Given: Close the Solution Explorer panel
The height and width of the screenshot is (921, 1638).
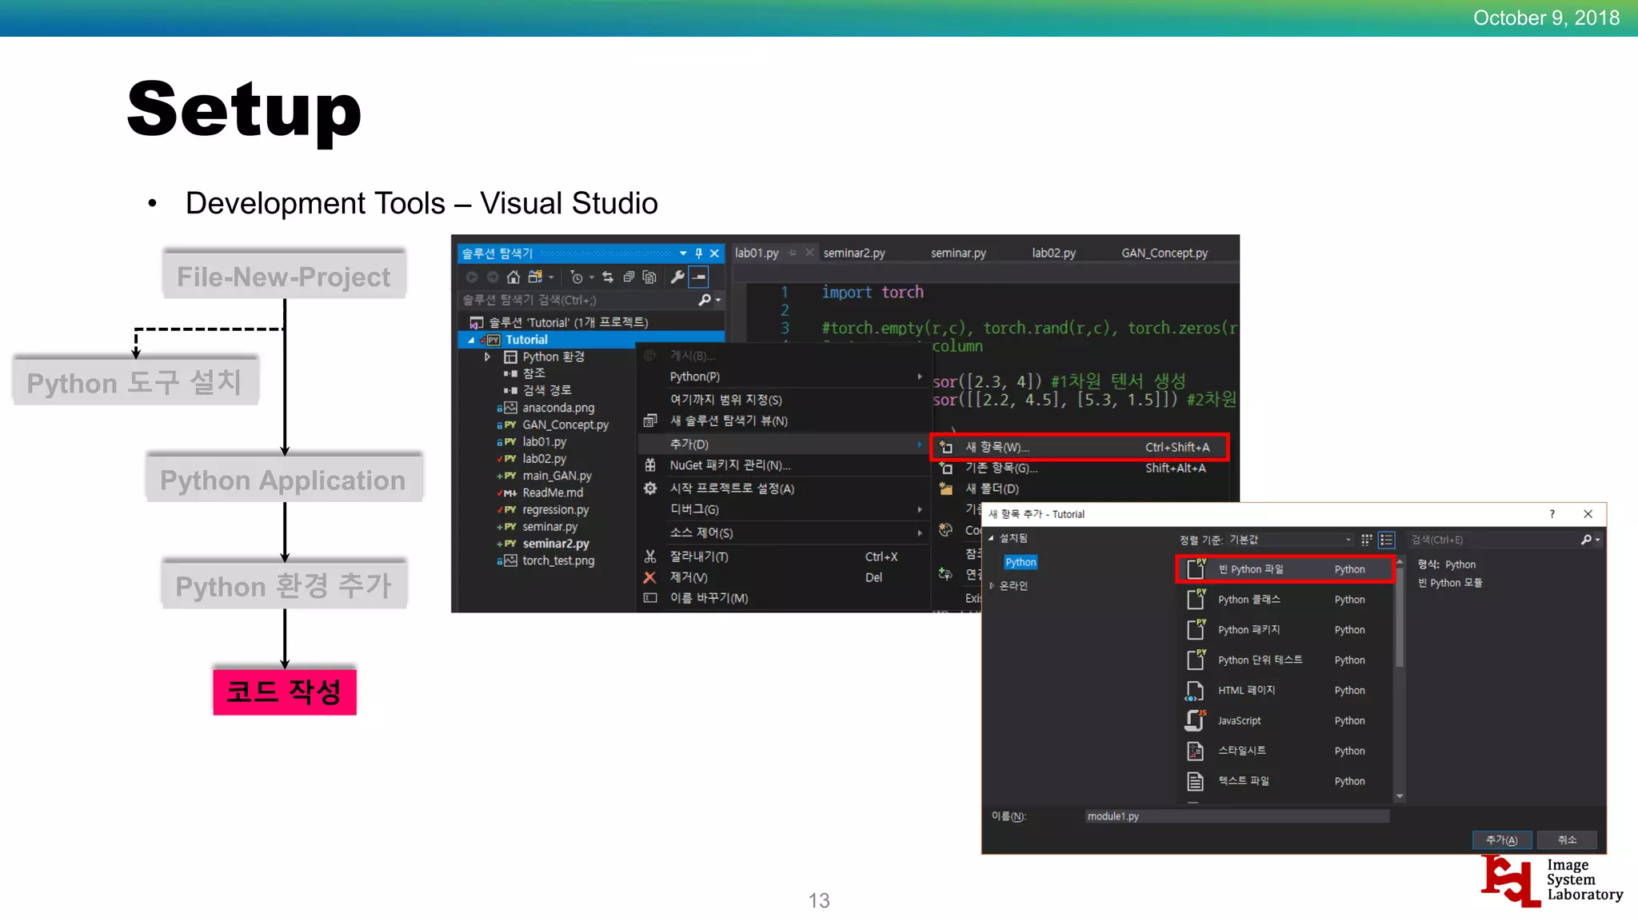Looking at the screenshot, I should [x=714, y=253].
